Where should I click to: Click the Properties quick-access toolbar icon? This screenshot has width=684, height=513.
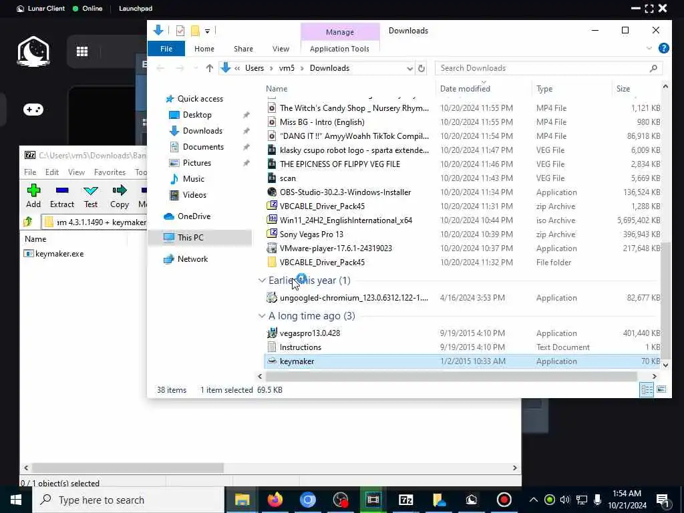click(x=180, y=31)
